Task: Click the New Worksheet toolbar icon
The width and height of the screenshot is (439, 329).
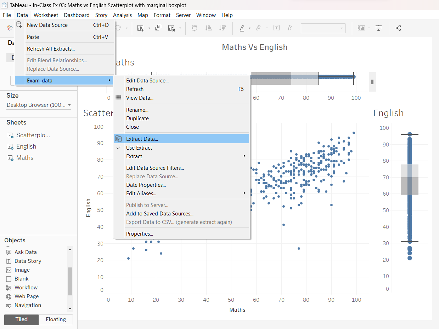Action: tap(141, 28)
